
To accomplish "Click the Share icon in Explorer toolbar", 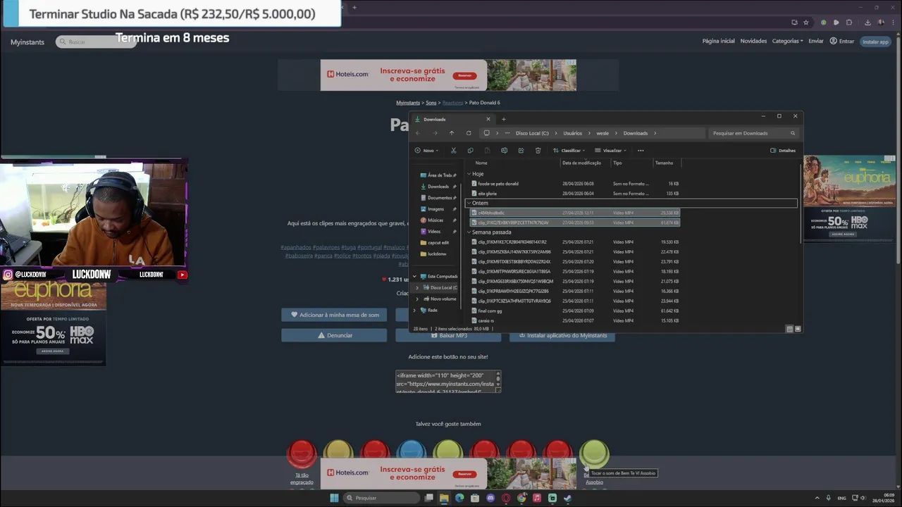I will [521, 150].
